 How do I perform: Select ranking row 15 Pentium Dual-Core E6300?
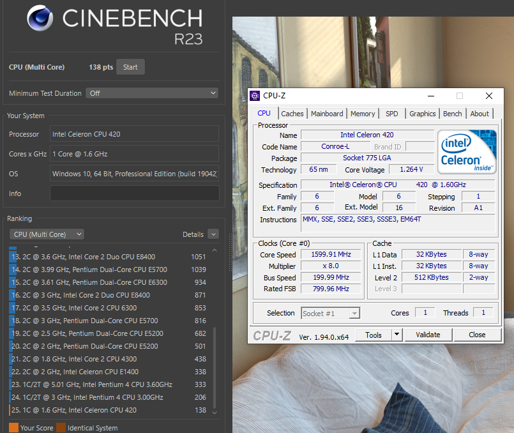coord(108,282)
